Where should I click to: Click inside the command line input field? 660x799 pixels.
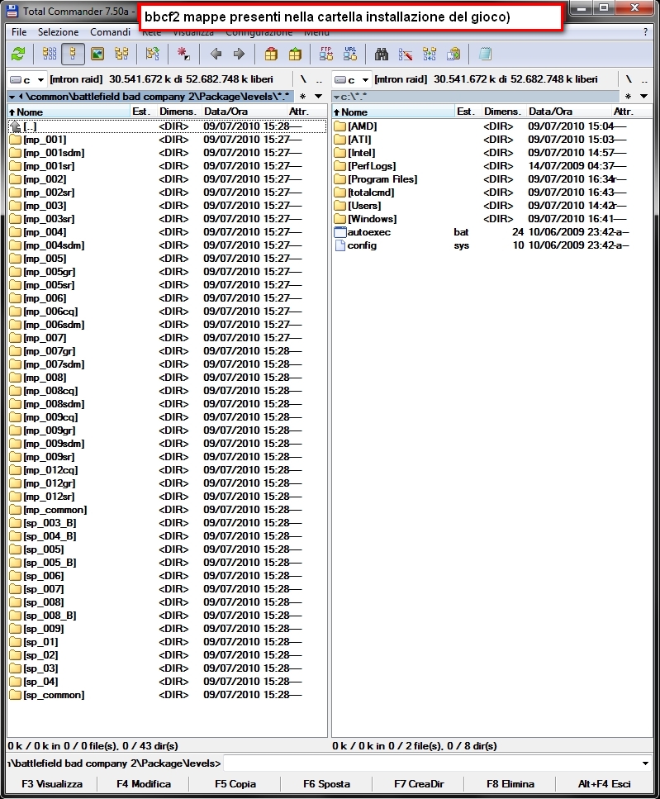[x=430, y=763]
